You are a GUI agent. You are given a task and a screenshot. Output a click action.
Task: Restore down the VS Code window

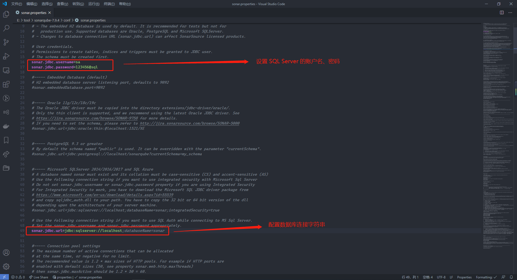click(x=499, y=4)
